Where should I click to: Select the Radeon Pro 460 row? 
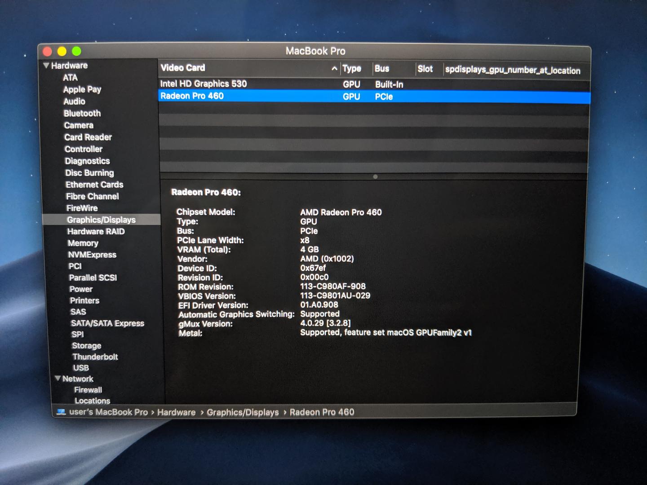(374, 96)
